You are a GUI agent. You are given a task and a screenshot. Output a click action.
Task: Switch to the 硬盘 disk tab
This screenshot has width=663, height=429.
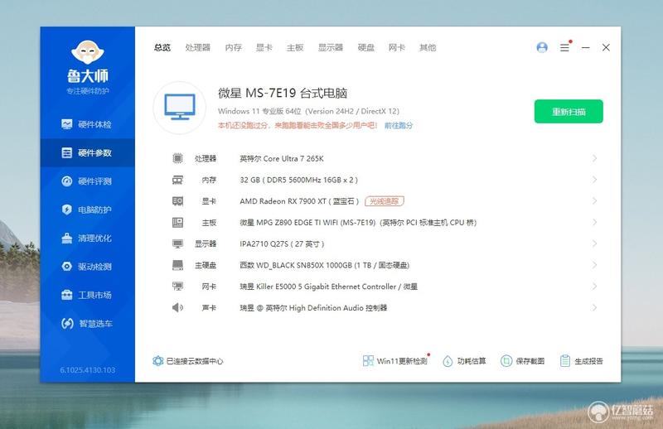[365, 47]
